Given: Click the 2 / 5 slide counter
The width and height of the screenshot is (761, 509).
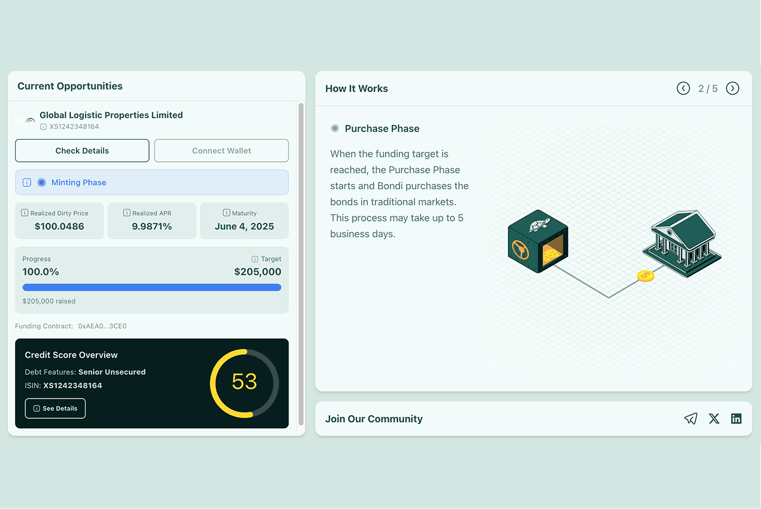Looking at the screenshot, I should click(x=708, y=88).
